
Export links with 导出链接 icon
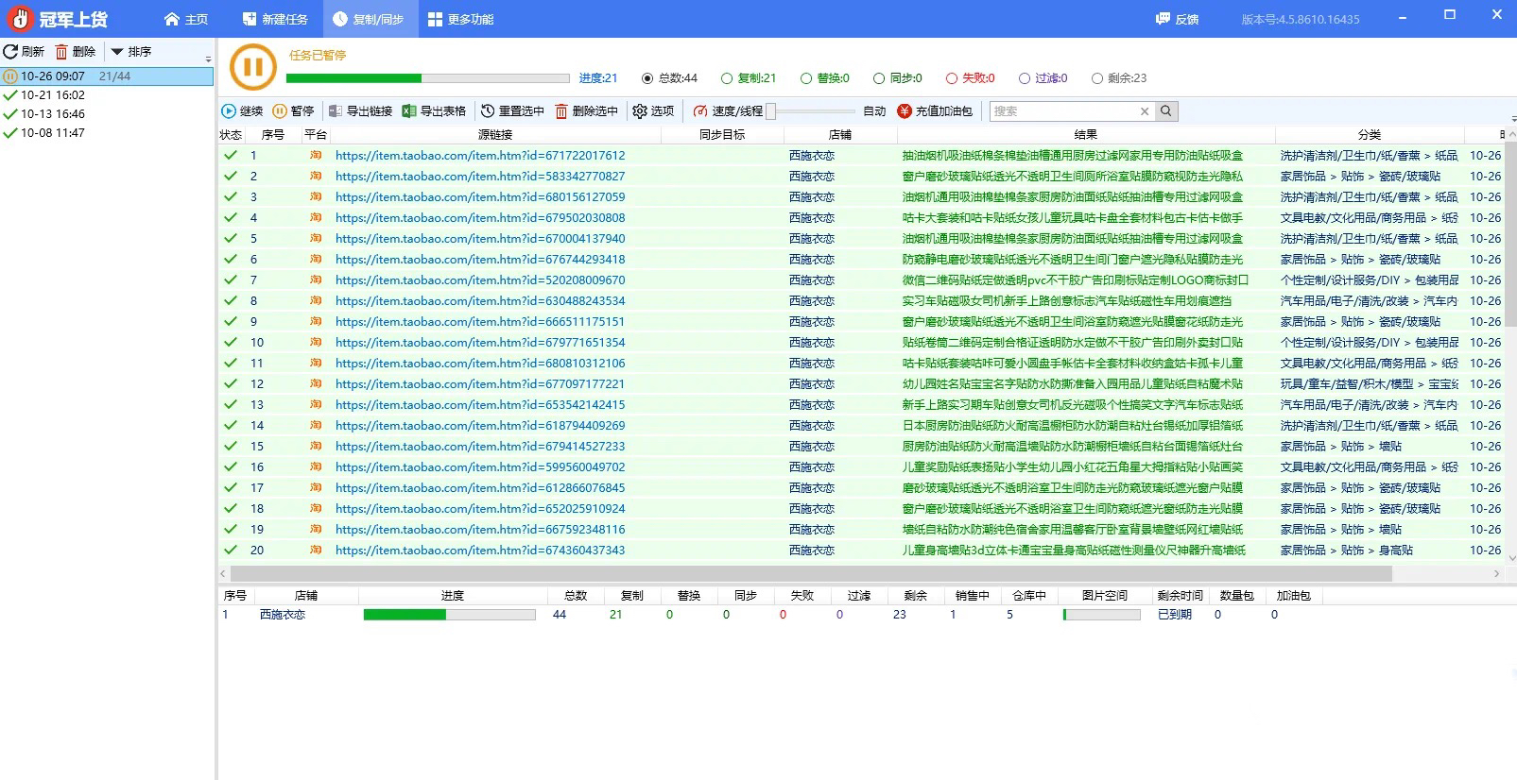335,111
